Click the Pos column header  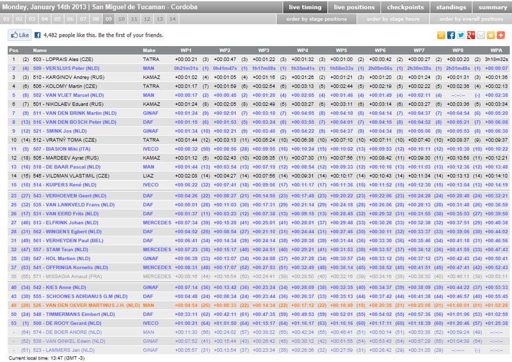tap(13, 51)
